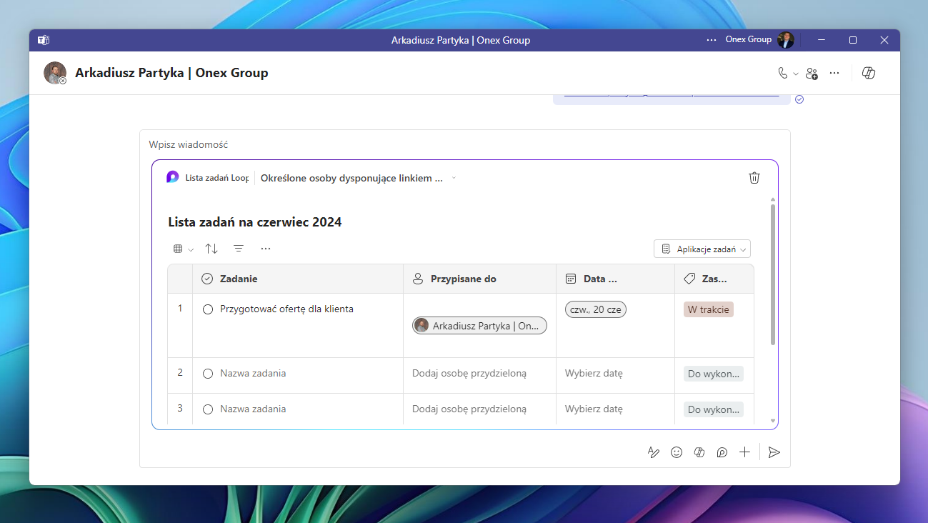Open Copilot in the compose toolbar
This screenshot has width=928, height=523.
coord(699,452)
